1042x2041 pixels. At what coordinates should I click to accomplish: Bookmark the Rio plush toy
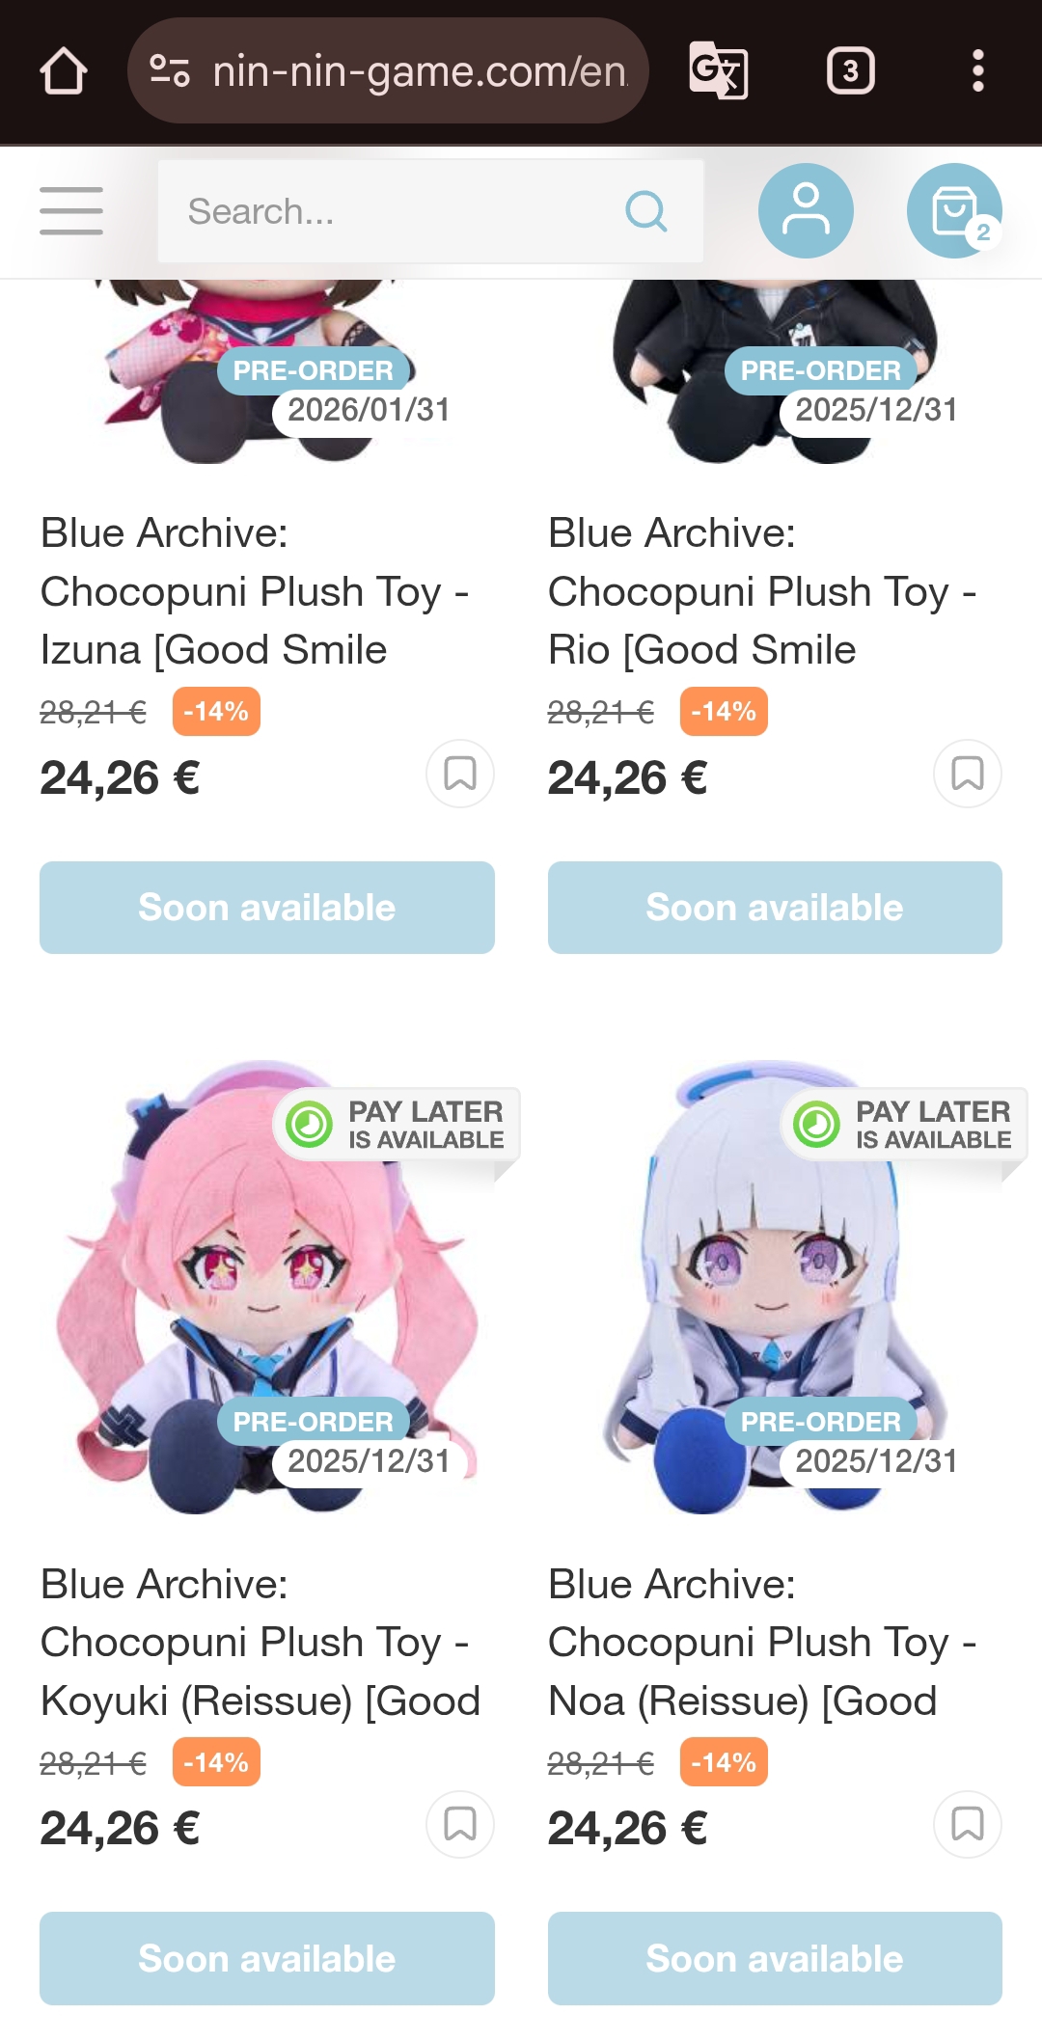click(x=968, y=774)
